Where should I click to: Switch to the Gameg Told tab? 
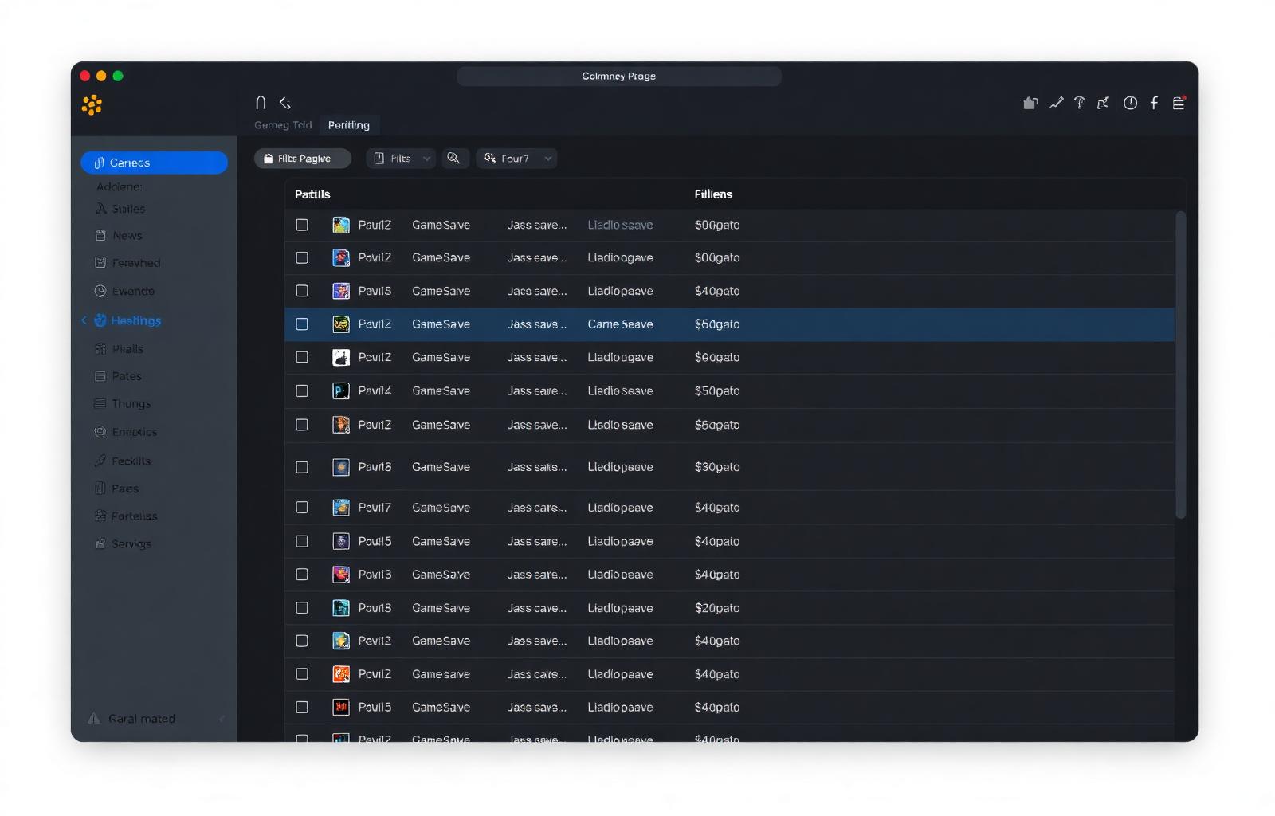pyautogui.click(x=283, y=124)
